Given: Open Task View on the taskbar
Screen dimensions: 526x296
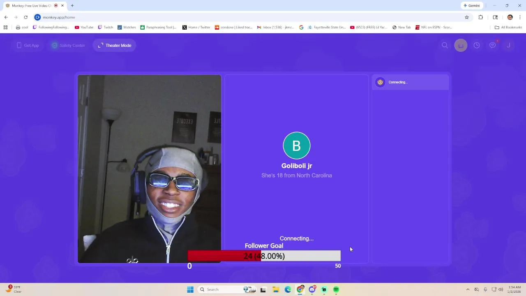Looking at the screenshot, I should pos(263,289).
